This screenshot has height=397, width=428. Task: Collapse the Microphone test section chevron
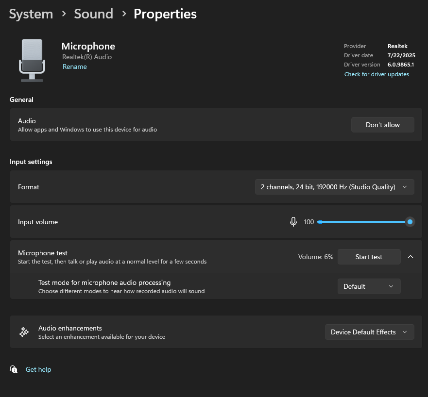pyautogui.click(x=410, y=257)
